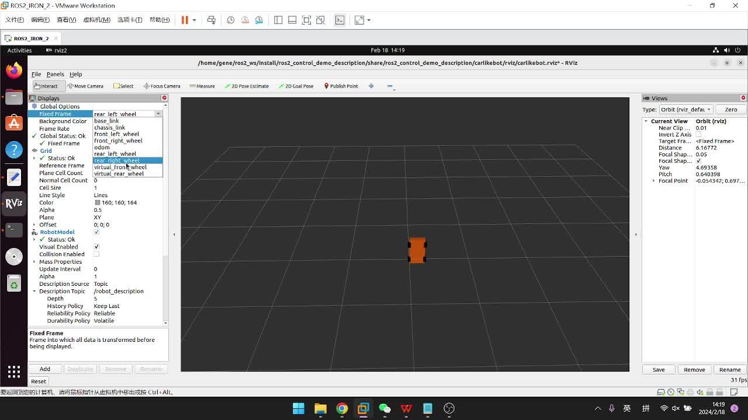Select the Move Camera tool
This screenshot has height=420, width=748.
pyautogui.click(x=85, y=86)
